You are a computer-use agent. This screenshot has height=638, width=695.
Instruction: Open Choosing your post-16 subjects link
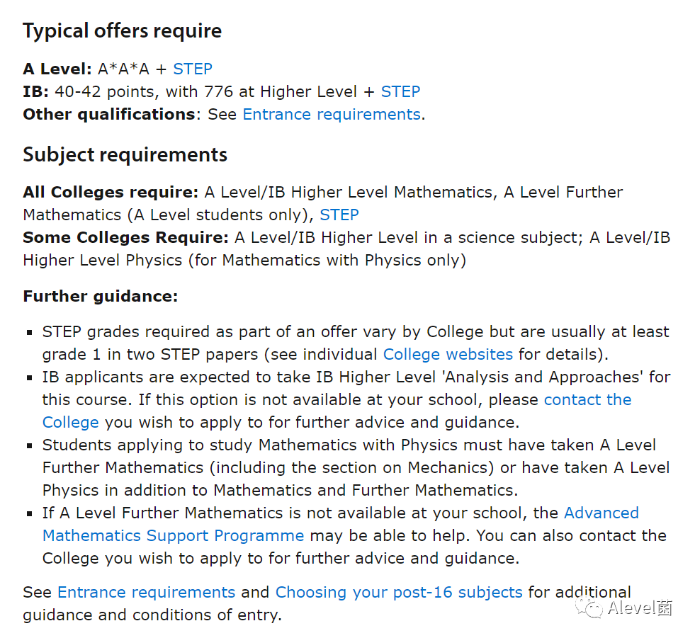pos(399,593)
